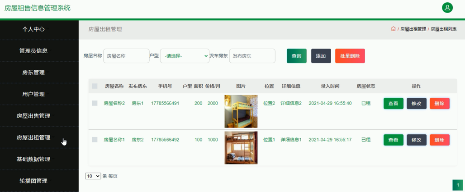
Task: Click phone number 17785566491
Action: tap(165, 103)
